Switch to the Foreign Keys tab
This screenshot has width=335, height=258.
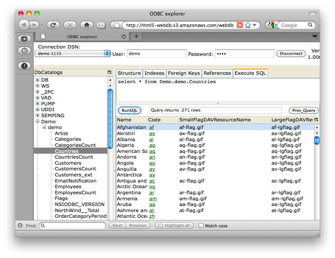(183, 73)
